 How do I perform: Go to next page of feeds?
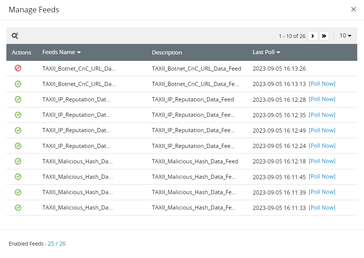313,36
